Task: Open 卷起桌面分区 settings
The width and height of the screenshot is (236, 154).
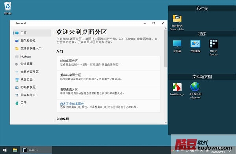Action: tap(29, 72)
